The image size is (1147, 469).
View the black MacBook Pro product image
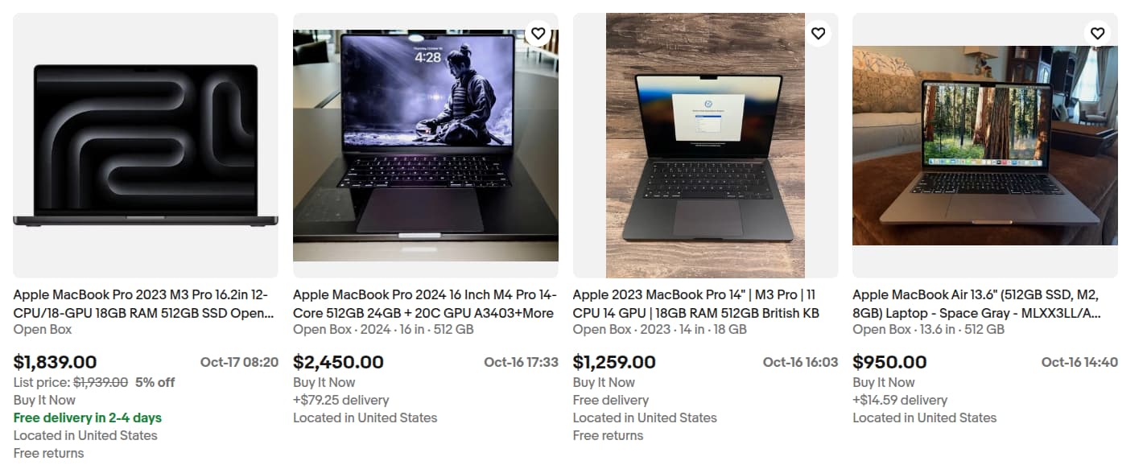pos(146,146)
